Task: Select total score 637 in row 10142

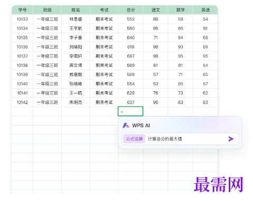Action: click(x=130, y=102)
